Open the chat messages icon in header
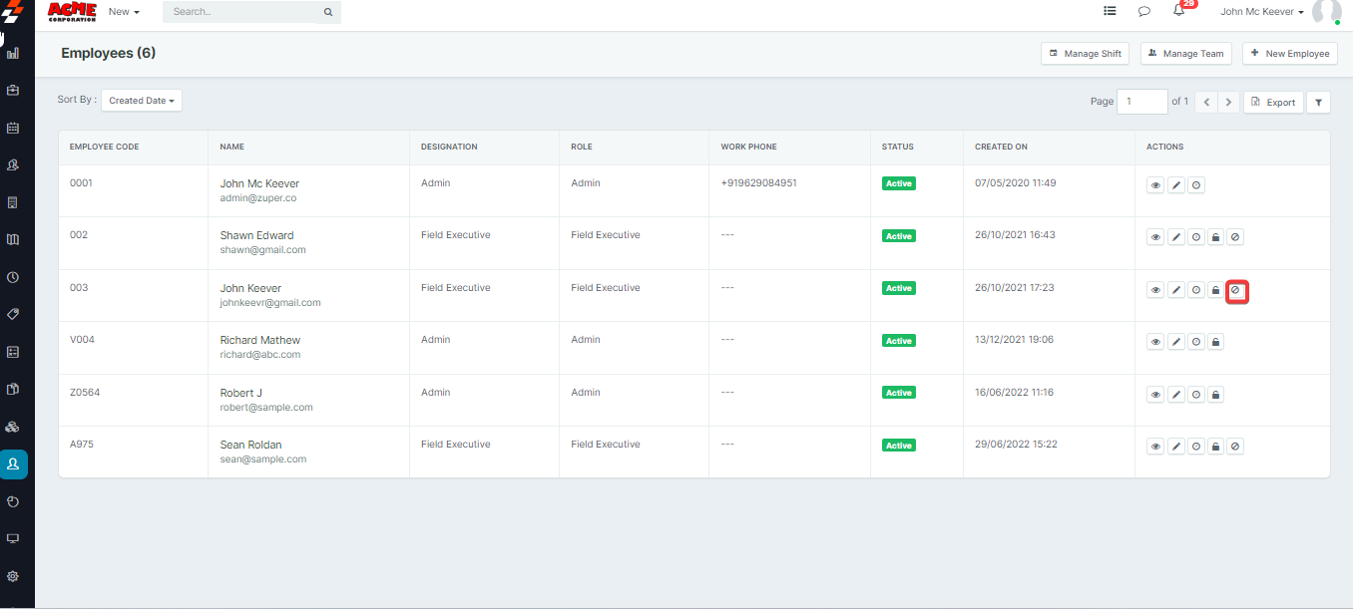The height and width of the screenshot is (609, 1353). (1143, 12)
